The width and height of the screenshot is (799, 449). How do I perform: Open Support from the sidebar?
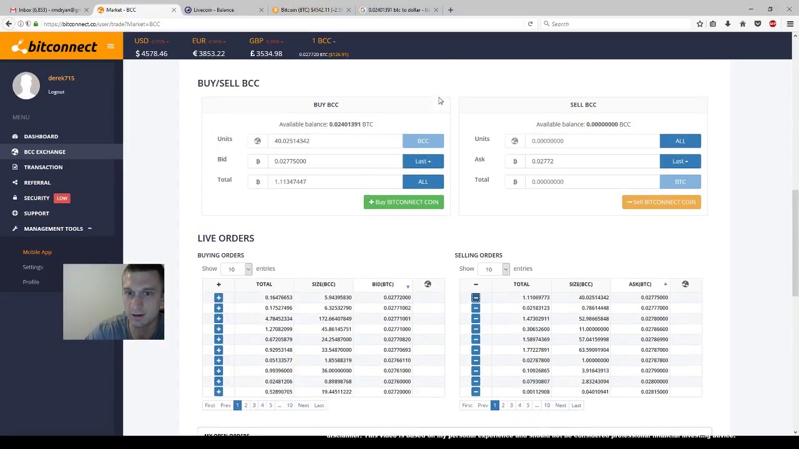click(x=36, y=213)
